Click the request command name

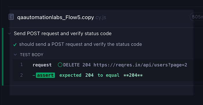click(x=42, y=65)
